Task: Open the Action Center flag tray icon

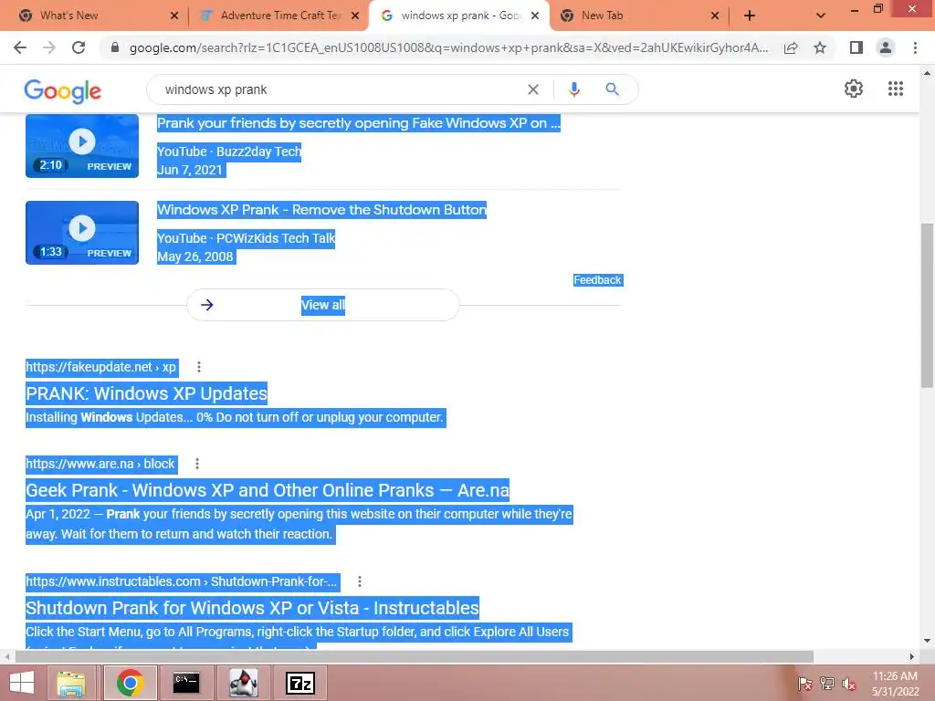Action: [805, 684]
